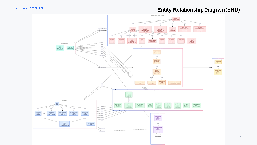This screenshot has height=145, width=257.
Task: Click the Community group label
Action: [158, 114]
